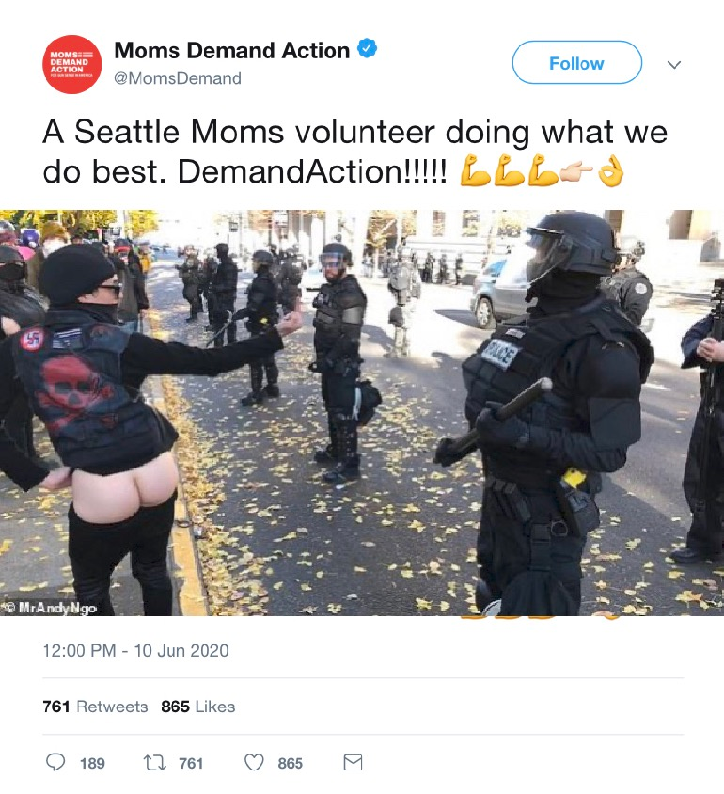The width and height of the screenshot is (724, 794).
Task: Open the @MomsDemand handle link
Action: point(178,78)
